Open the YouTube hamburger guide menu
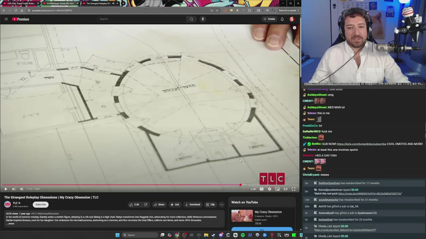 point(6,19)
